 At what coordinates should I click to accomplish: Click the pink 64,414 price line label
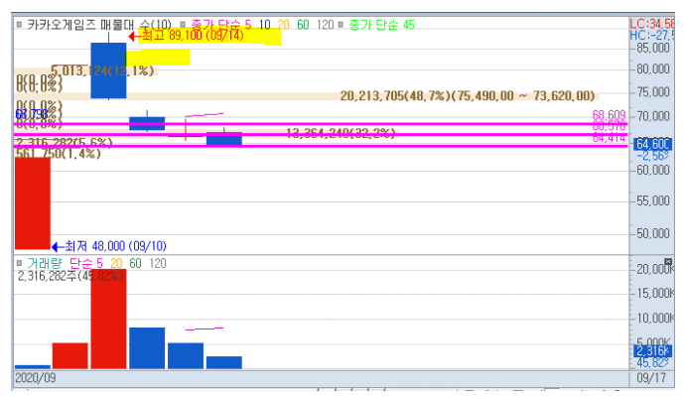pos(609,138)
